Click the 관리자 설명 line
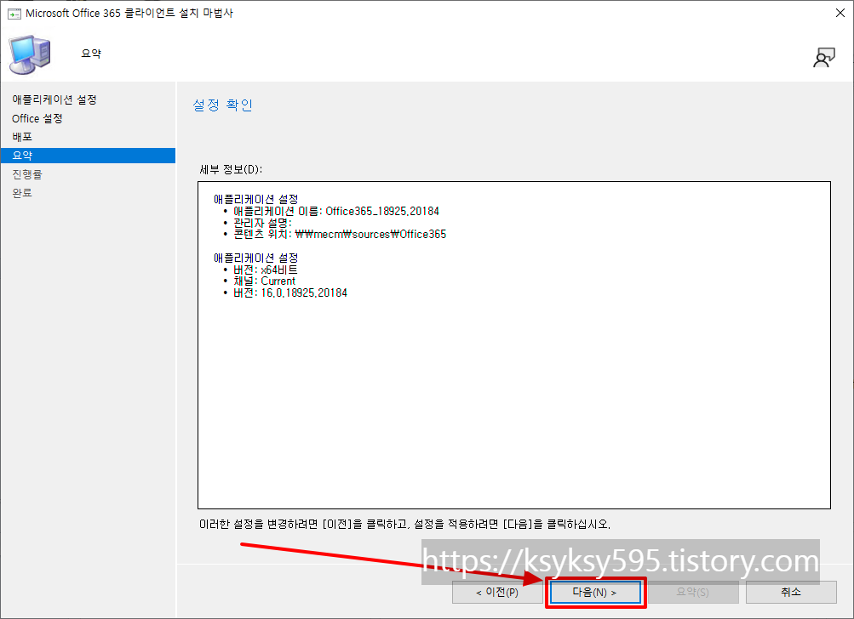 (x=262, y=223)
